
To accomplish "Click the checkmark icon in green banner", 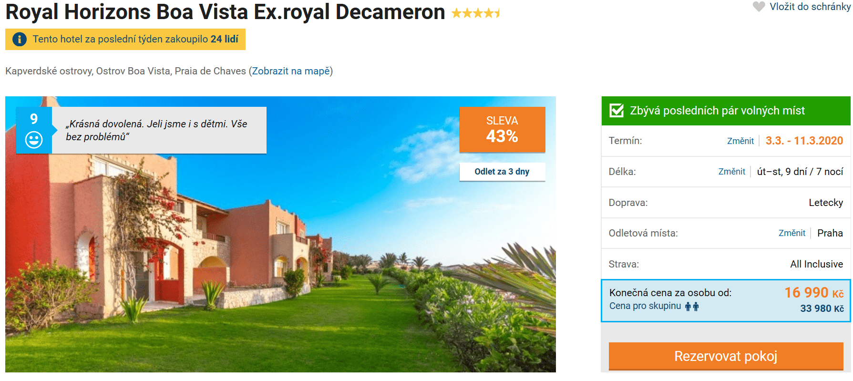I will (617, 111).
